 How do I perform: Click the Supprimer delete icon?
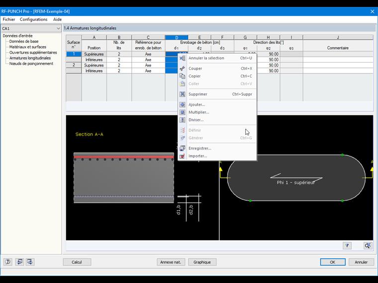click(x=183, y=94)
